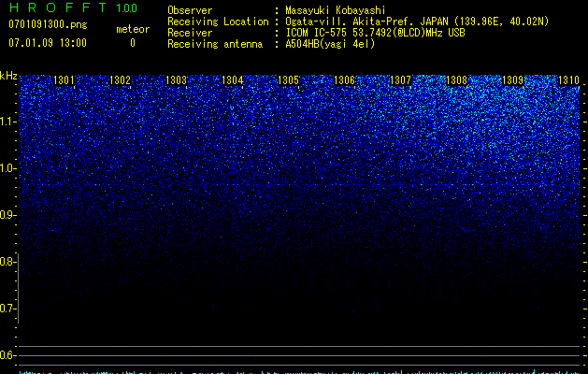Click the antenna value A504HB(yagi 4el)
Viewport: 588px width, 374px height.
coord(330,44)
